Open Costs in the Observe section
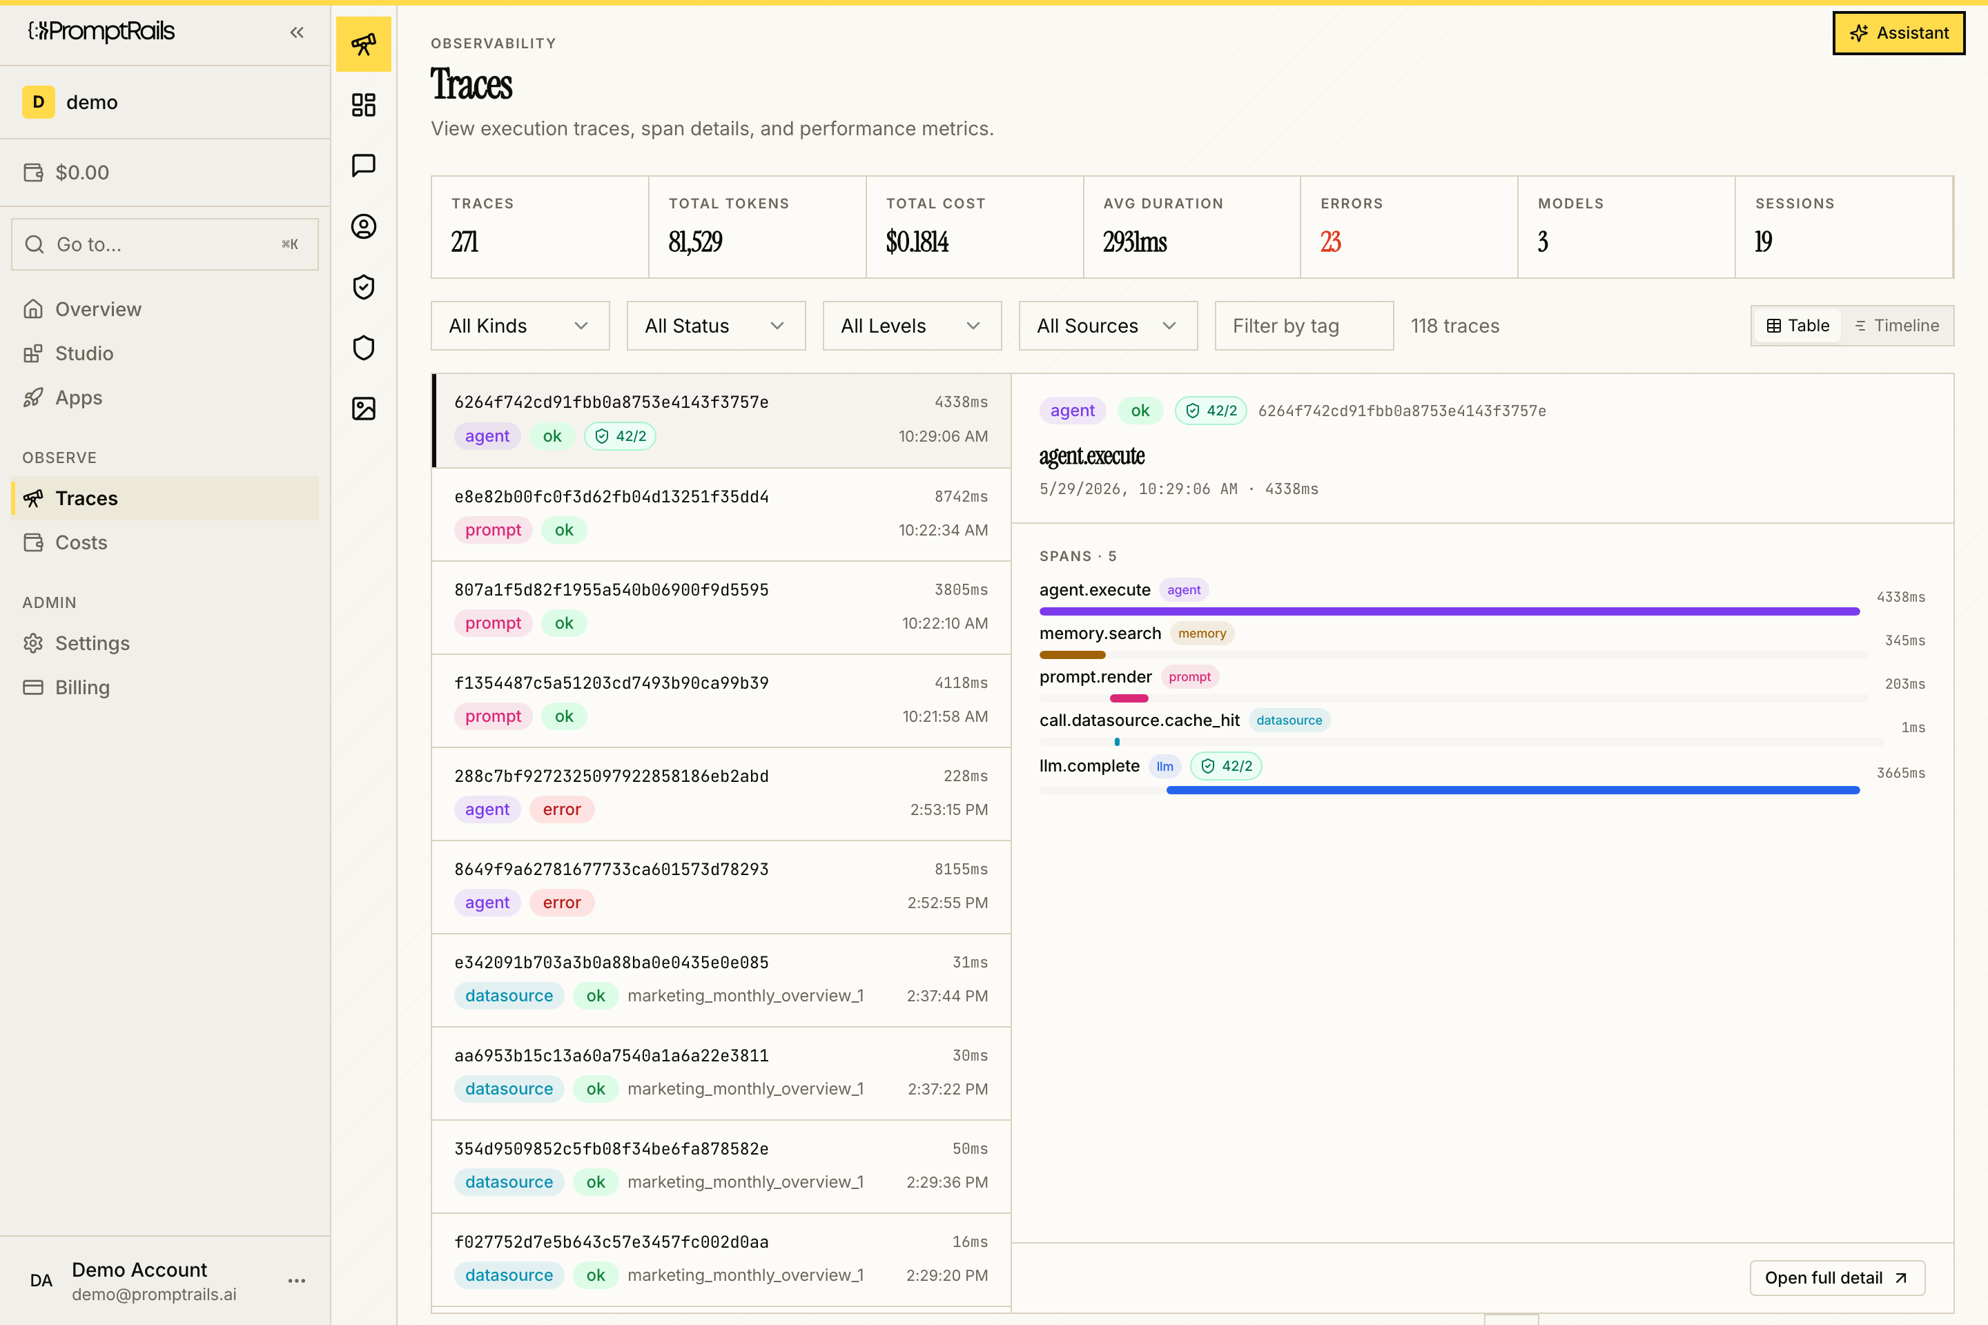 165,542
